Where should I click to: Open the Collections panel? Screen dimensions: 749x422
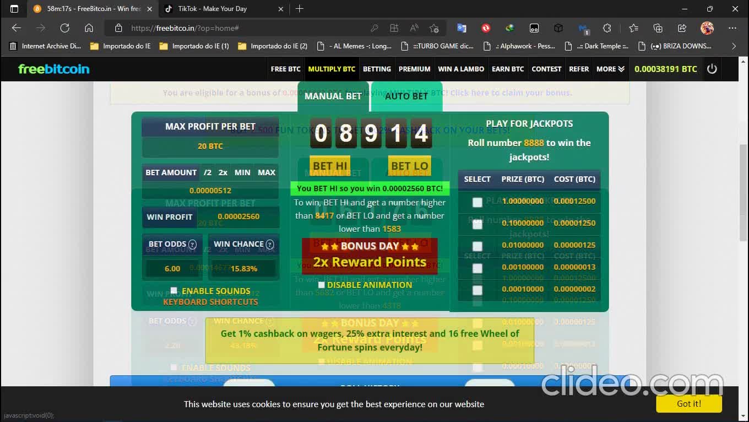[x=658, y=28]
